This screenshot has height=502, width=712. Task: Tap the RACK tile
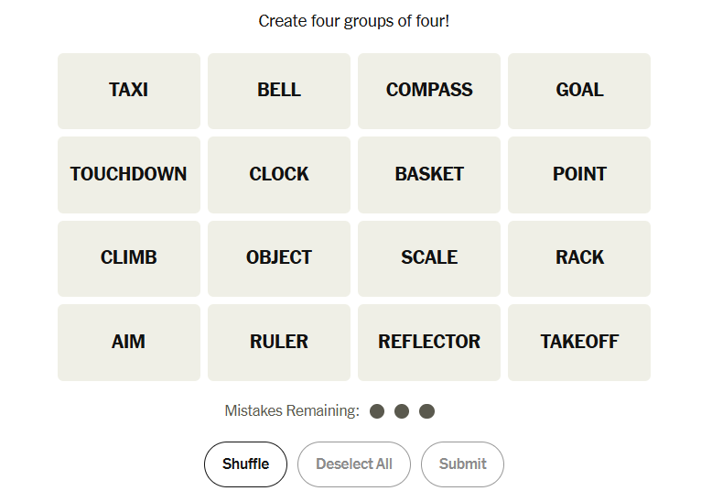coord(578,258)
